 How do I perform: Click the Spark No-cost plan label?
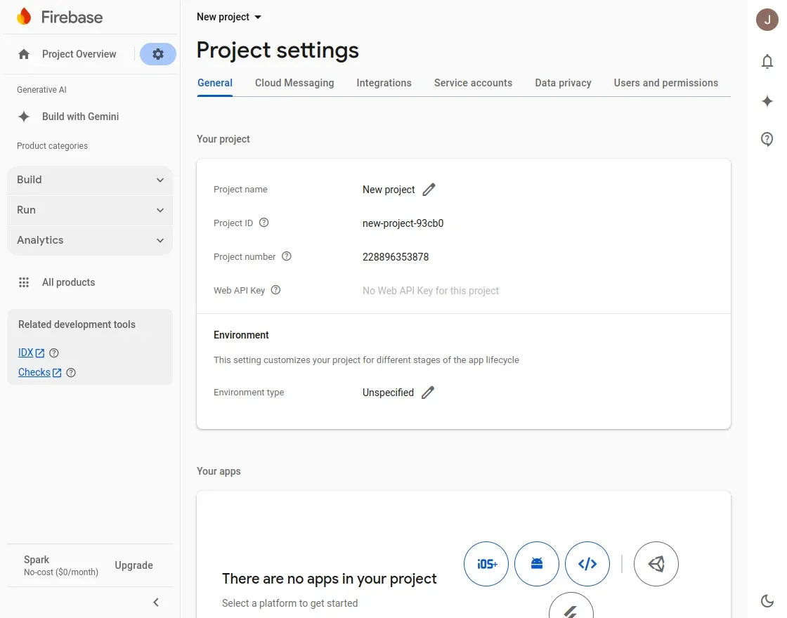[60, 565]
